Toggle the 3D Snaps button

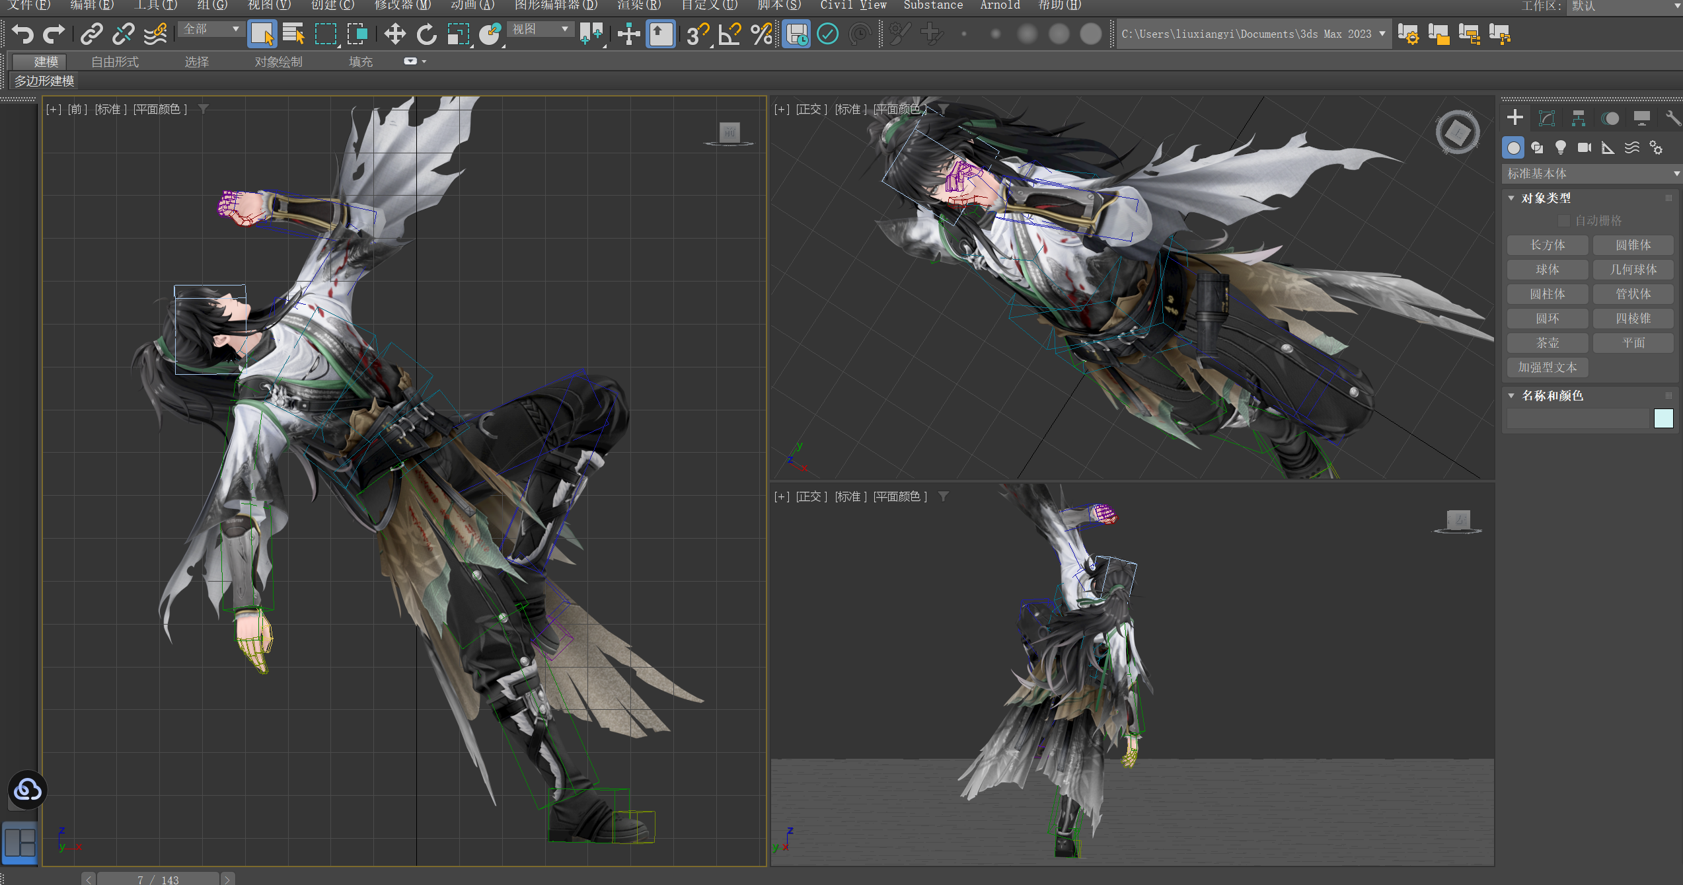(x=697, y=34)
